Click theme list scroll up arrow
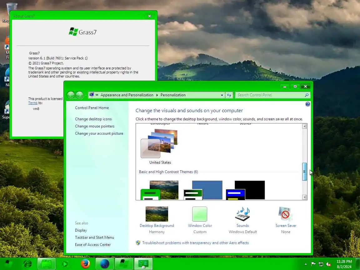This screenshot has width=360, height=270. [x=305, y=126]
